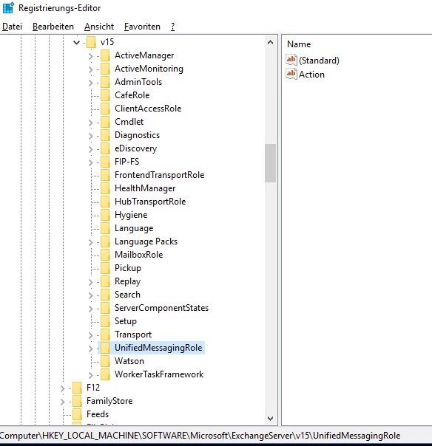The width and height of the screenshot is (432, 446).
Task: Click the Hygiene folder icon
Action: (x=106, y=215)
